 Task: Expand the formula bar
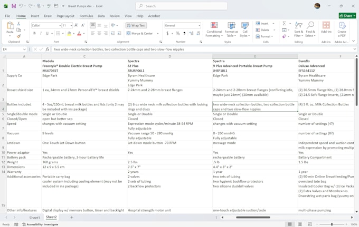click(354, 49)
